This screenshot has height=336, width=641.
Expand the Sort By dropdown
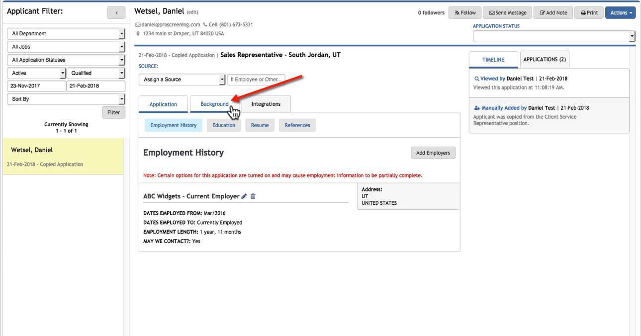[x=66, y=99]
